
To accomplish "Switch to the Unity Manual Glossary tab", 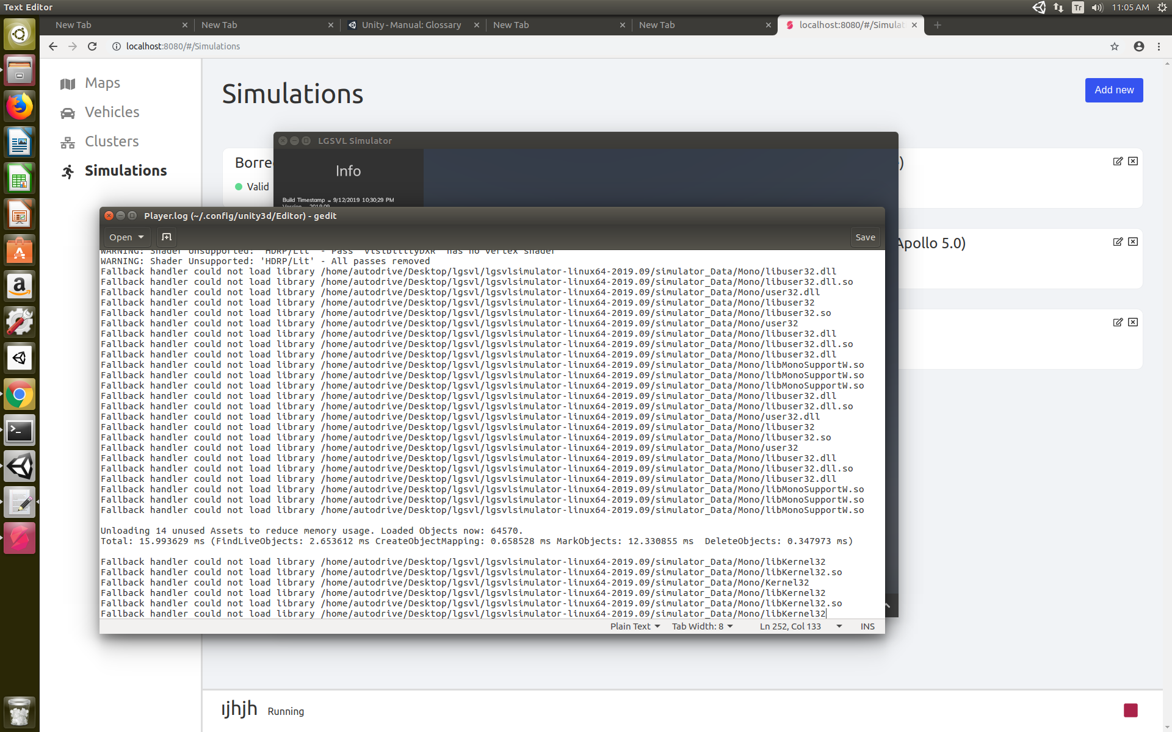I will [x=411, y=25].
